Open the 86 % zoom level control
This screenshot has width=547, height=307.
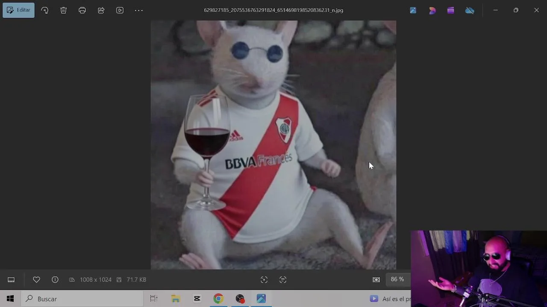397,279
